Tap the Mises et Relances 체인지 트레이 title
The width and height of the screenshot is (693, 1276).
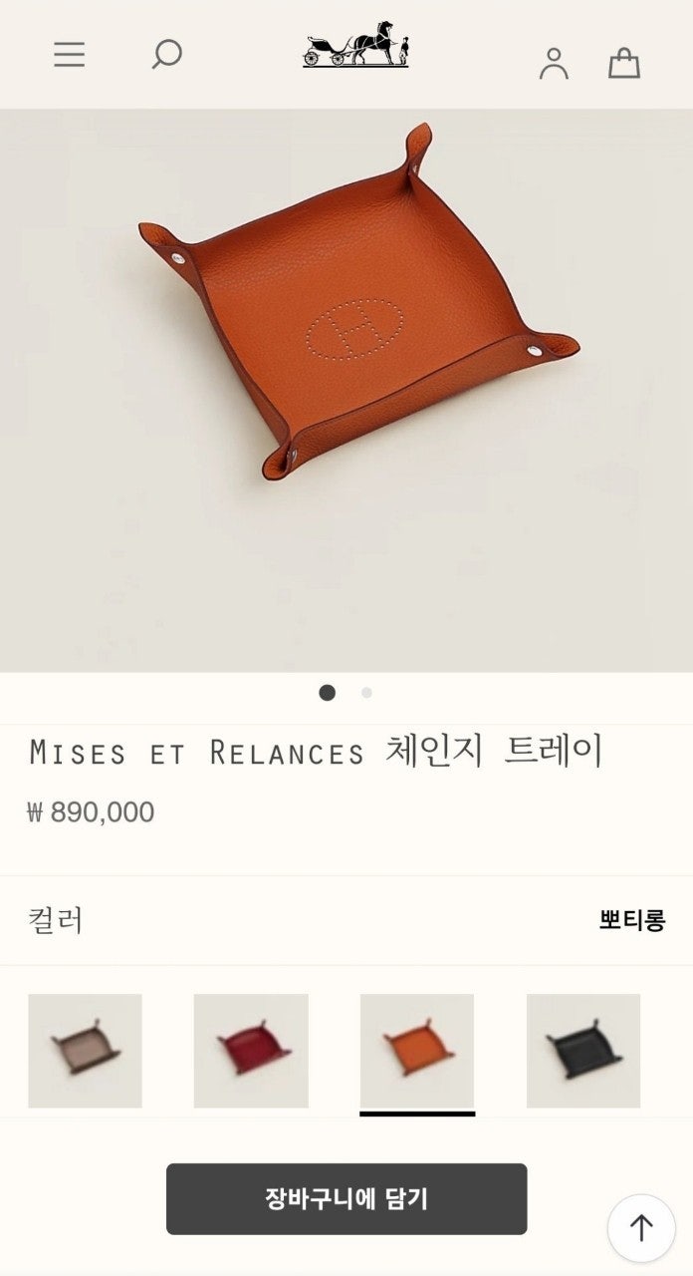pos(317,752)
